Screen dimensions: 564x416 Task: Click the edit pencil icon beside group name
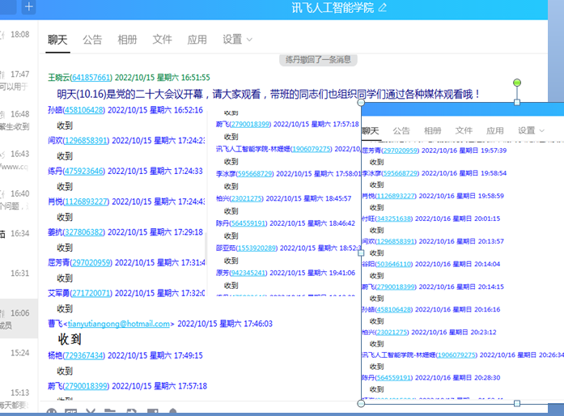[x=383, y=7]
